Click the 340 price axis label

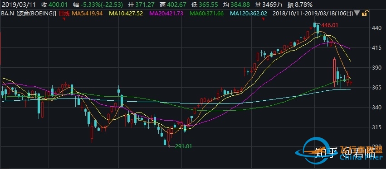(x=377, y=108)
